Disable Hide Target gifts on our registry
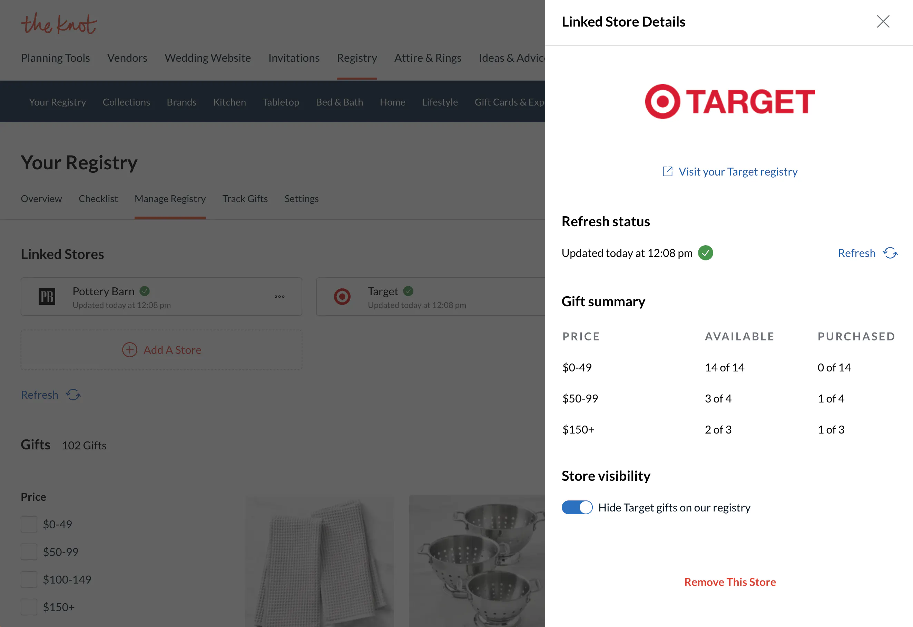The image size is (913, 627). 577,507
